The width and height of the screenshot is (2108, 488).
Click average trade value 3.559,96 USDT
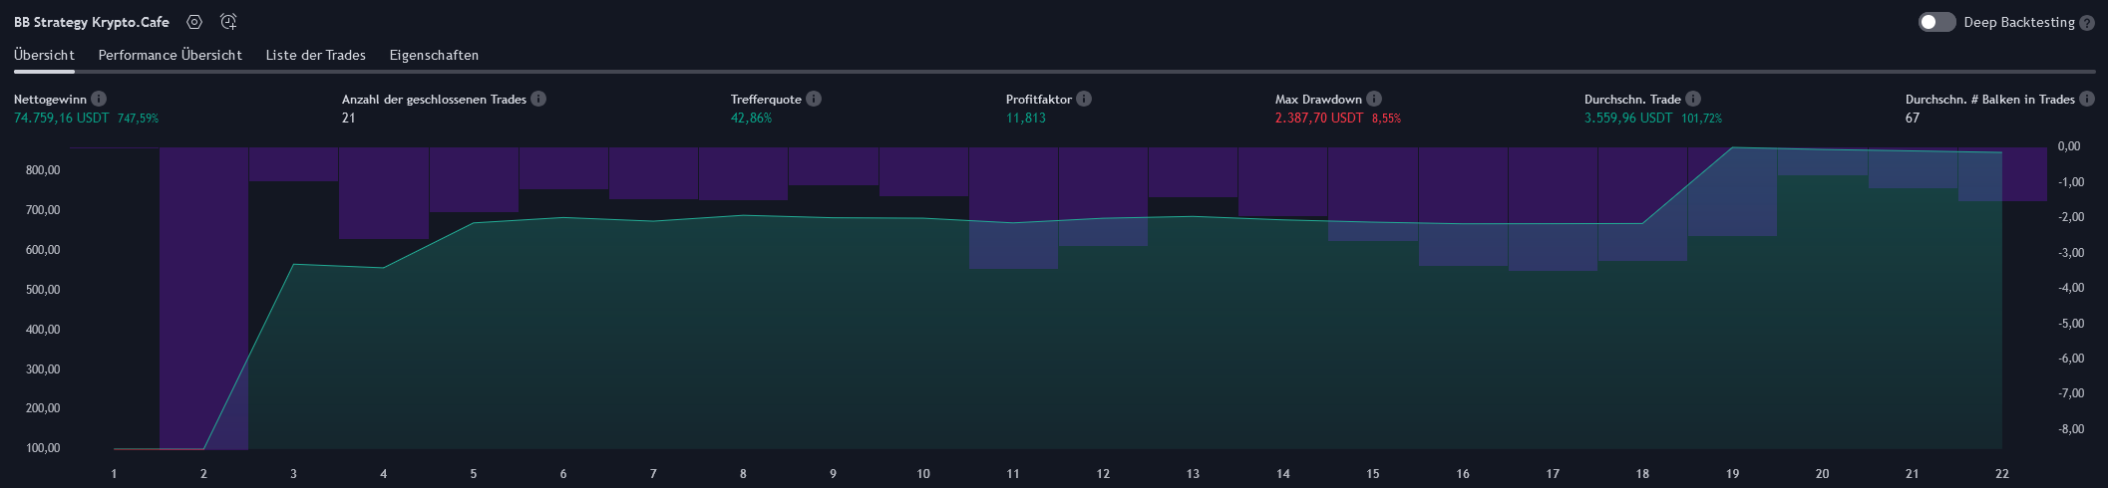coord(1628,118)
